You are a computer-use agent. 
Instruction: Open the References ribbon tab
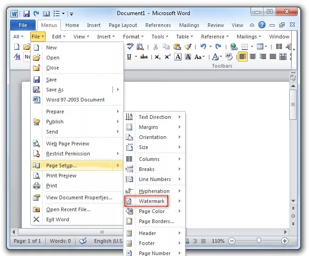click(x=158, y=25)
